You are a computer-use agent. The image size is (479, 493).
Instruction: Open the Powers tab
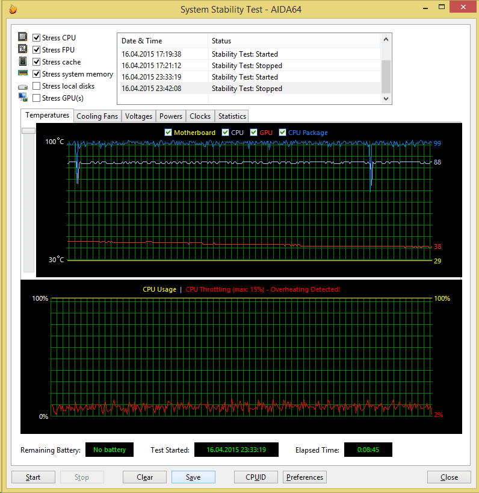pos(171,116)
